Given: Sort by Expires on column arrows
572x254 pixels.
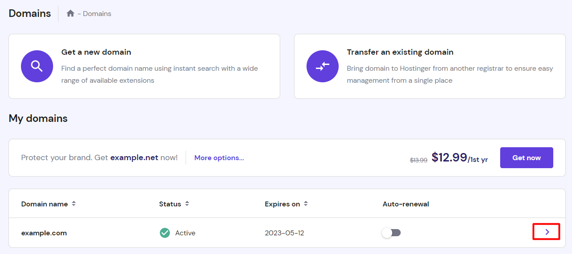Looking at the screenshot, I should [x=306, y=204].
